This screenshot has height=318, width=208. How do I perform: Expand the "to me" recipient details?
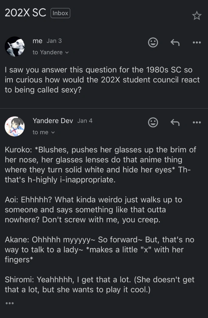pyautogui.click(x=44, y=132)
